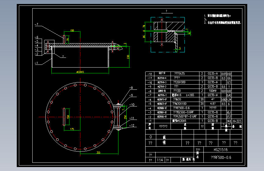Click the 0.082 unit weight in row -6
The image size is (264, 171).
[224, 99]
